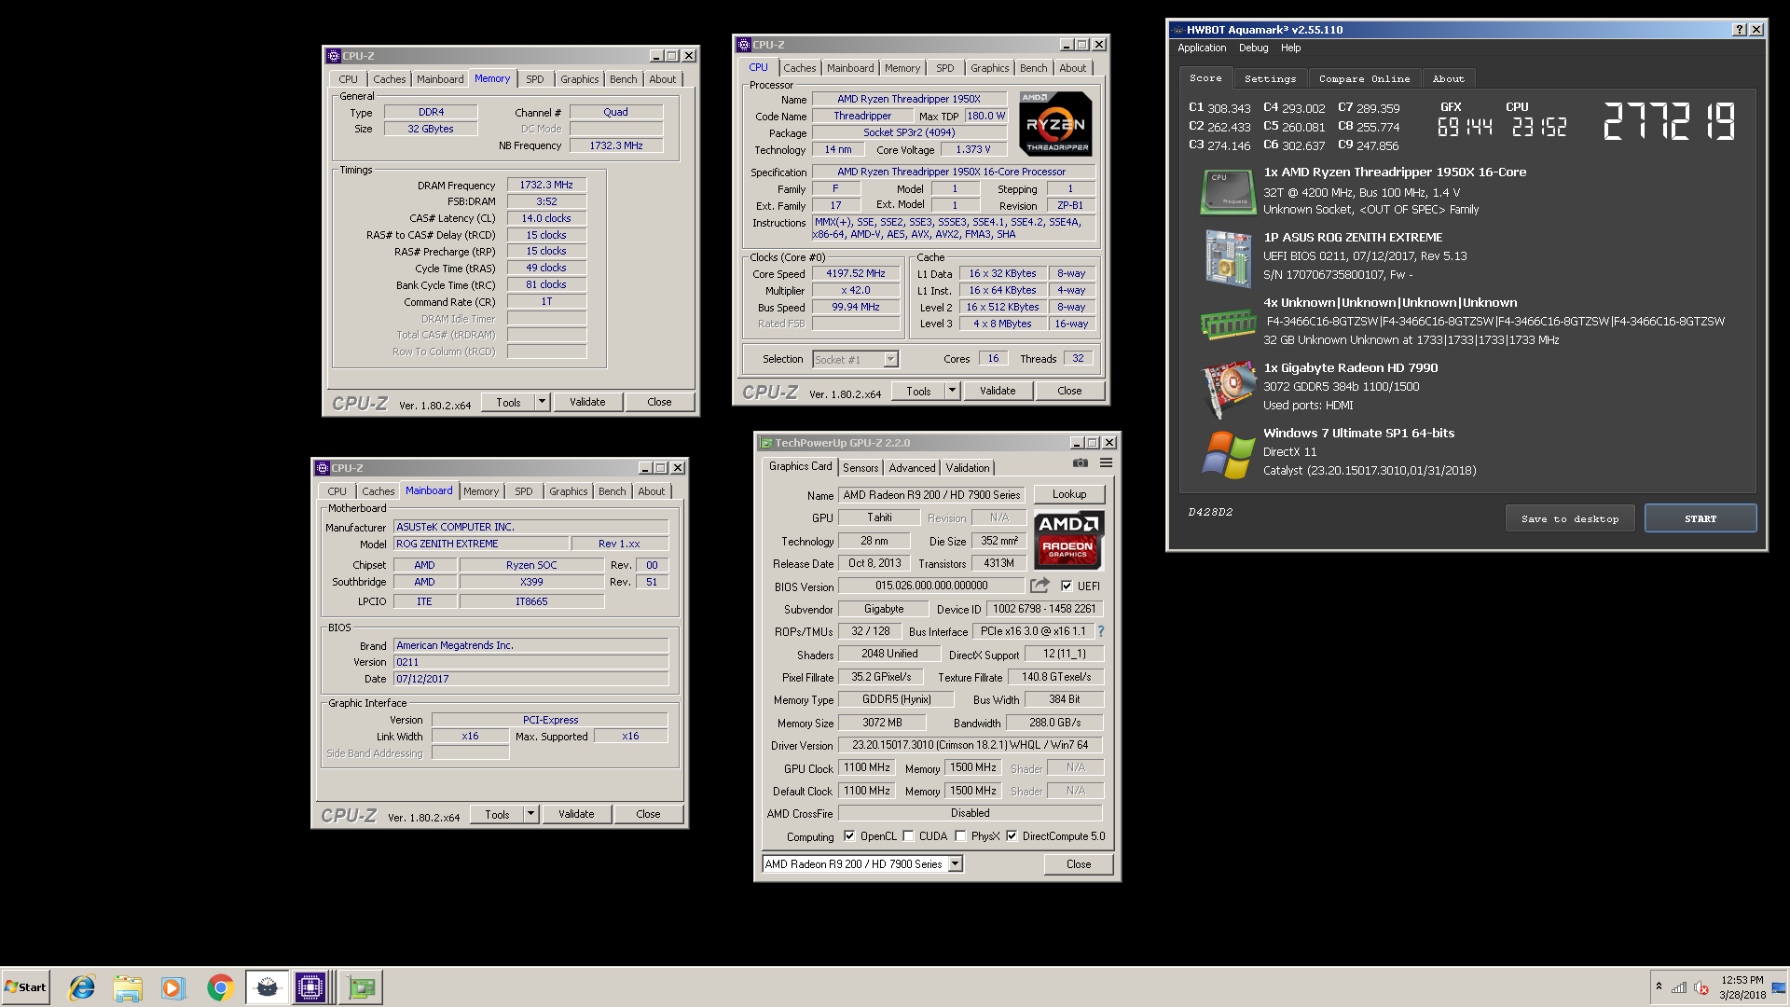Toggle the UEFI checkbox in GPU-Z
Screen dimensions: 1790x1007
tap(1067, 586)
